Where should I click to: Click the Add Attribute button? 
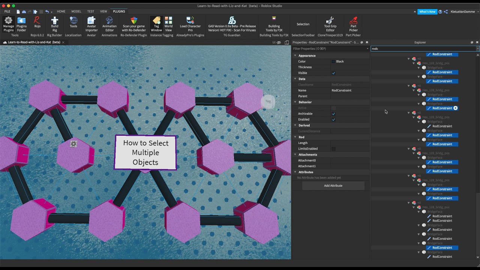(333, 186)
